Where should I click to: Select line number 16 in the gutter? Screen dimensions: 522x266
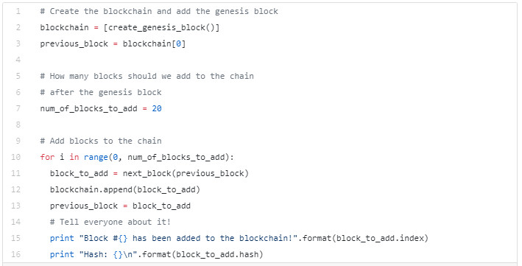15,254
